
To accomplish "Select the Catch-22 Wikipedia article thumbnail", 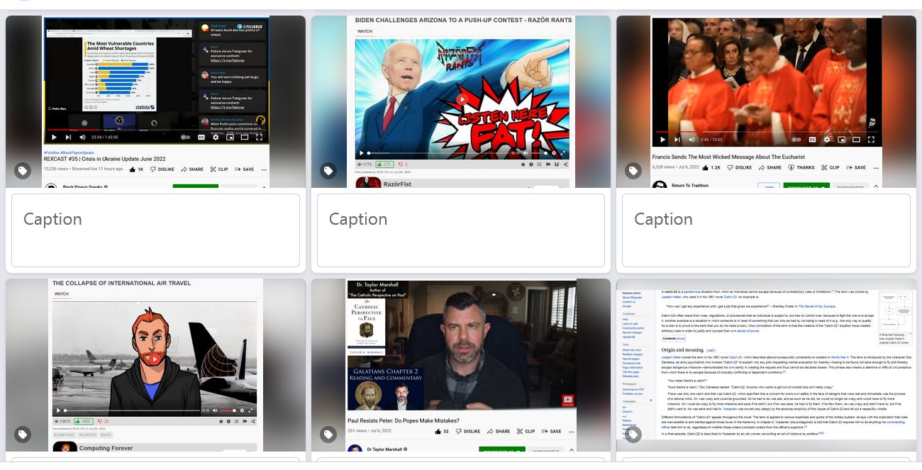I will 766,365.
